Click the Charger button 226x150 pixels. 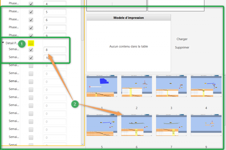pyautogui.click(x=182, y=39)
